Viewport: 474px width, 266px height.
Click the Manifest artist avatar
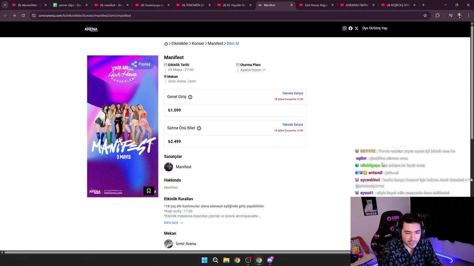pos(168,167)
